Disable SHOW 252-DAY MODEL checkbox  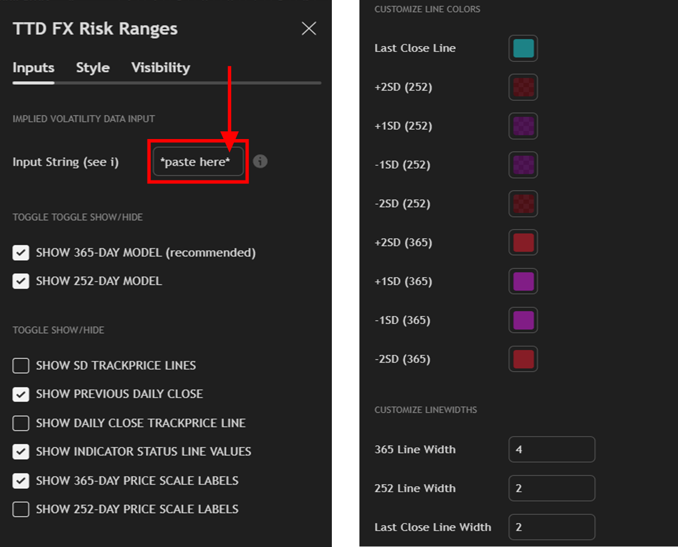pyautogui.click(x=21, y=281)
